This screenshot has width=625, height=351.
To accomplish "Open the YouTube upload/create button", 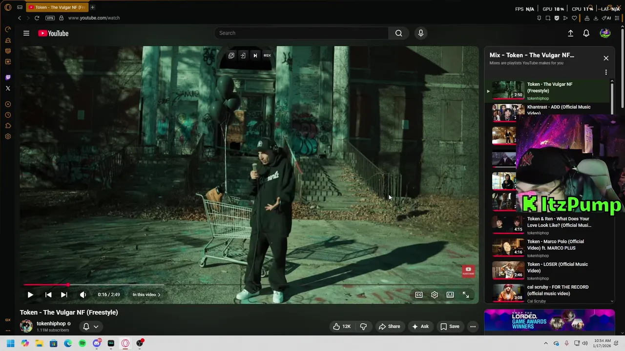I will [x=570, y=33].
